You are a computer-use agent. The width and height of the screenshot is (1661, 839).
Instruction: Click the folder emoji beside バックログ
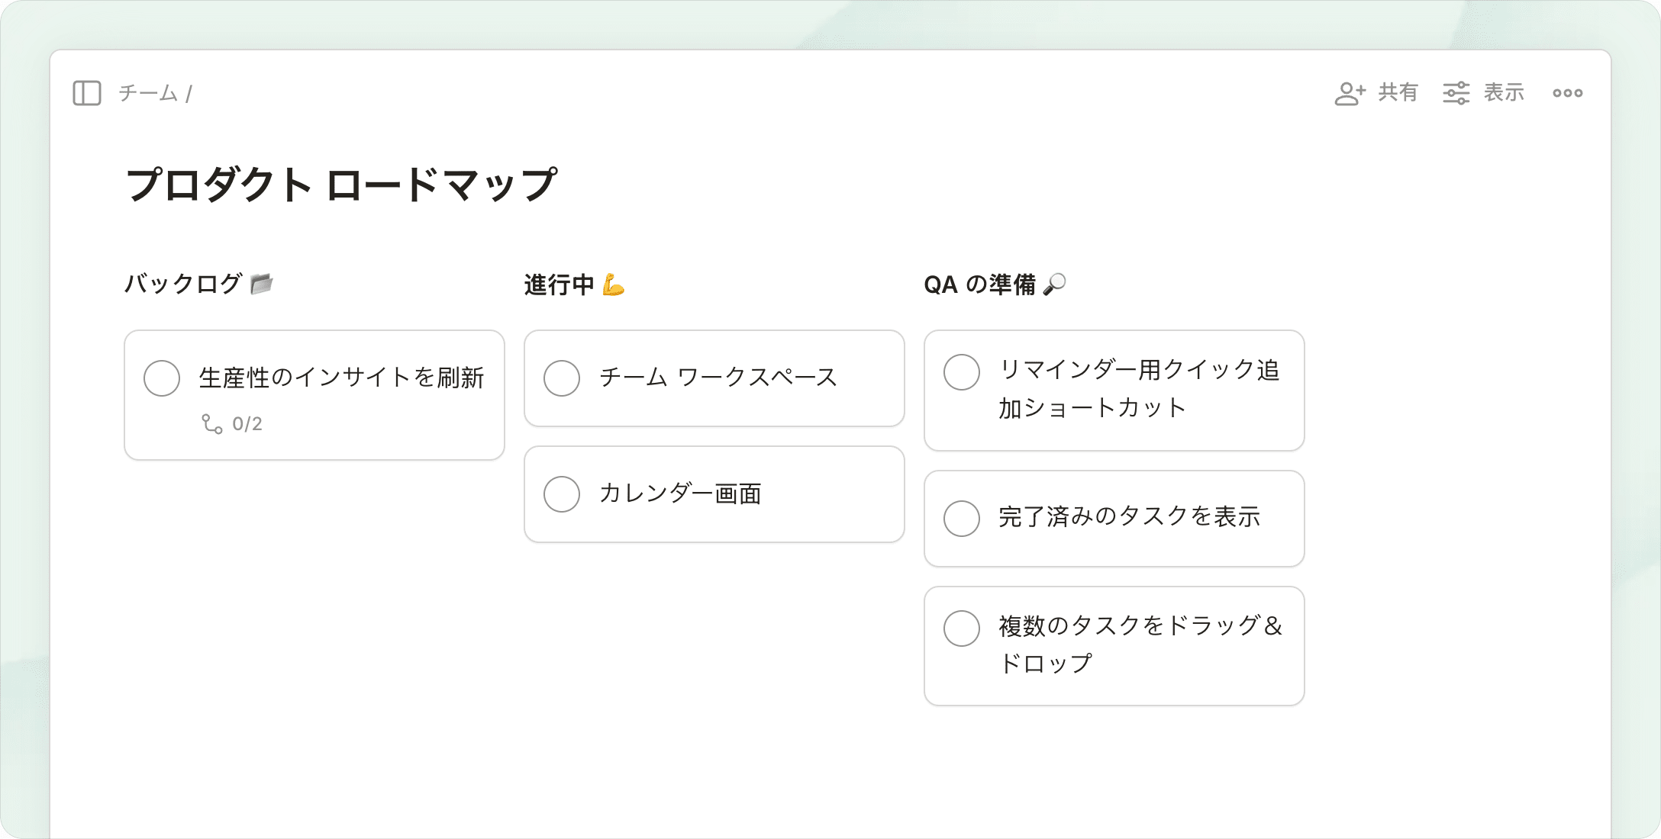(262, 284)
